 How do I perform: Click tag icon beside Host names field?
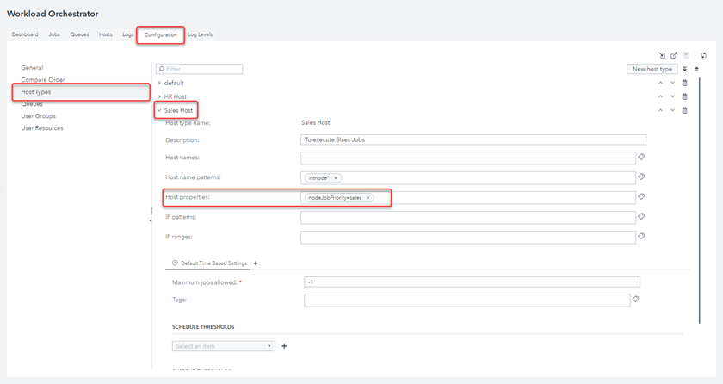point(641,158)
